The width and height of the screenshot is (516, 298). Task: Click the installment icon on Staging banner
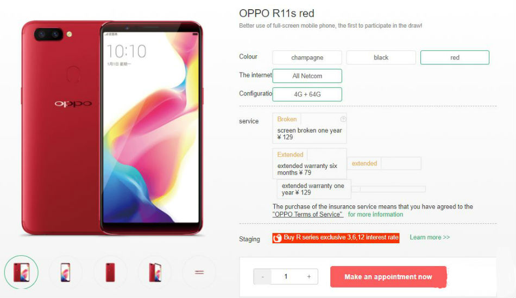278,238
